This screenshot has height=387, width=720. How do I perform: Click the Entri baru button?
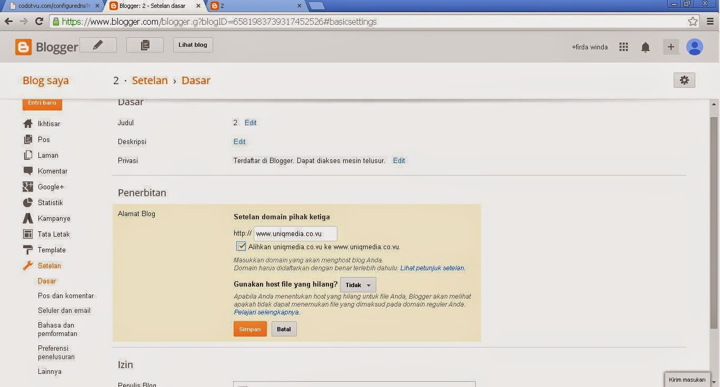click(x=42, y=103)
